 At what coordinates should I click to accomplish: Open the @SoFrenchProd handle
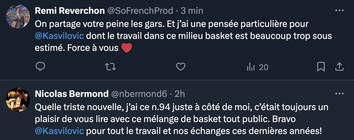(140, 11)
